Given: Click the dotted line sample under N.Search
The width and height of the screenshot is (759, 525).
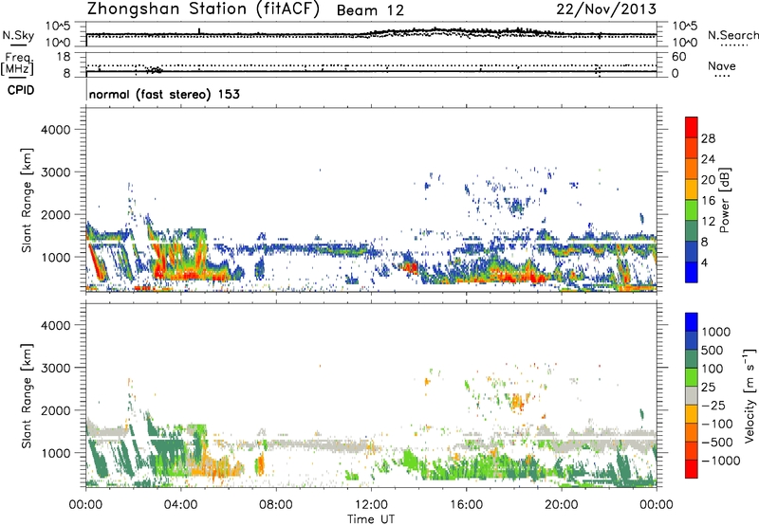Looking at the screenshot, I should point(733,45).
